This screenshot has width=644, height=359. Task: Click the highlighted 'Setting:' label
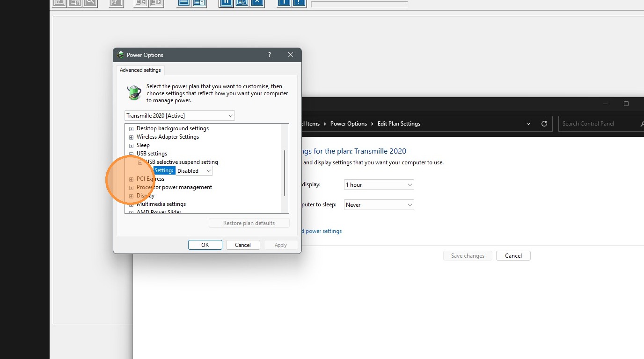pos(164,171)
